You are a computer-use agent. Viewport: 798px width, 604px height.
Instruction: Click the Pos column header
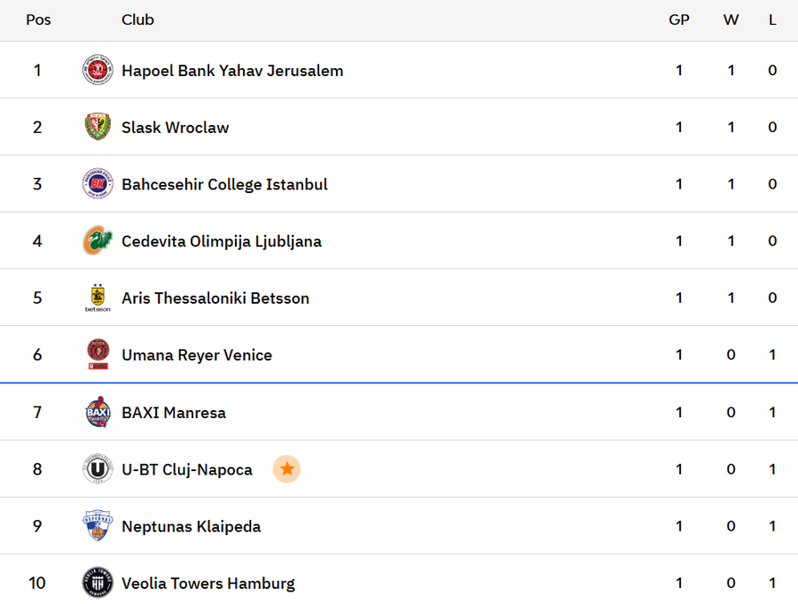38,19
